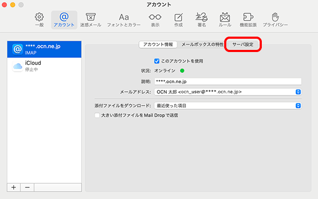The width and height of the screenshot is (318, 199).
Task: Open the 機能拡張 extensions preferences
Action: (x=248, y=20)
